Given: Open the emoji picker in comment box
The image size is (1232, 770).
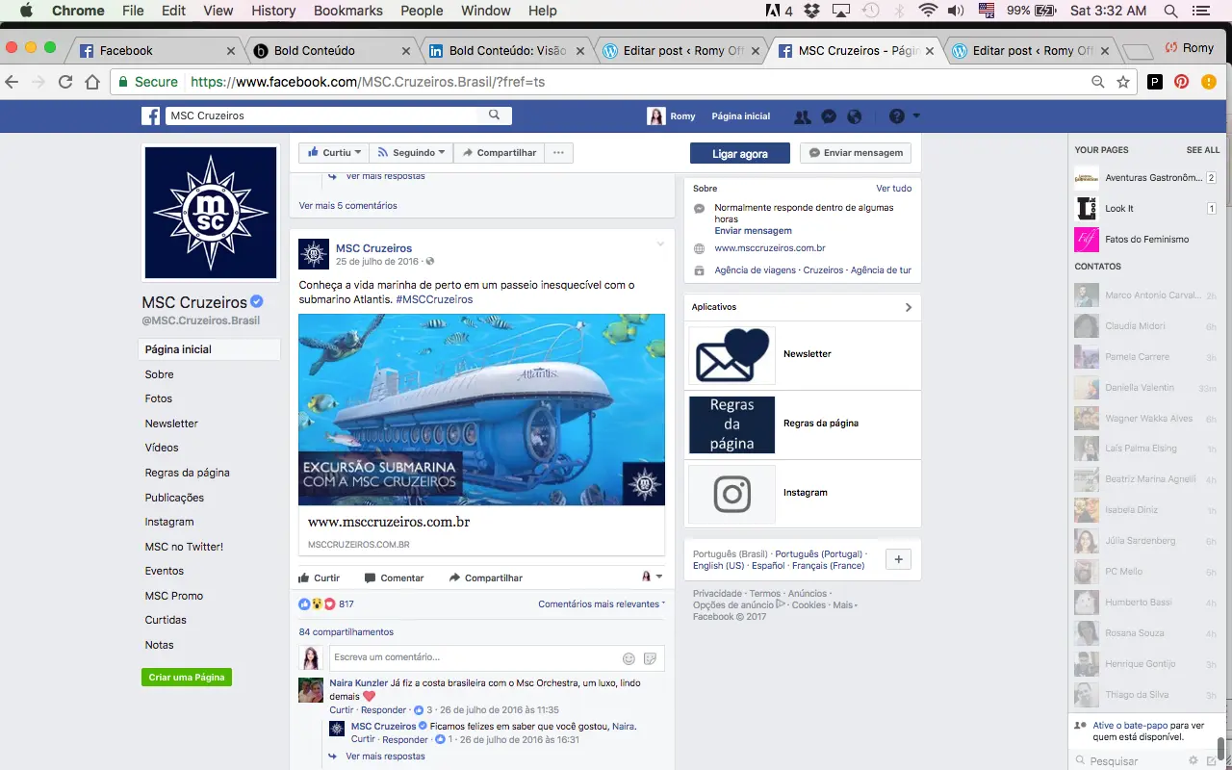Looking at the screenshot, I should [629, 658].
